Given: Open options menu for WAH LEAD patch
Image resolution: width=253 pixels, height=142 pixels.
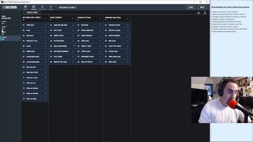Looking at the screenshot, I should [128, 62].
